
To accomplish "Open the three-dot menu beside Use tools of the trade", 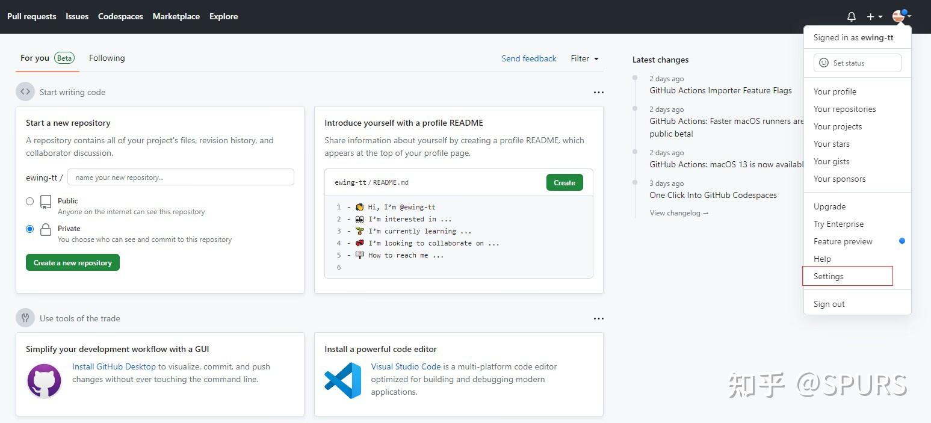I will coord(598,319).
